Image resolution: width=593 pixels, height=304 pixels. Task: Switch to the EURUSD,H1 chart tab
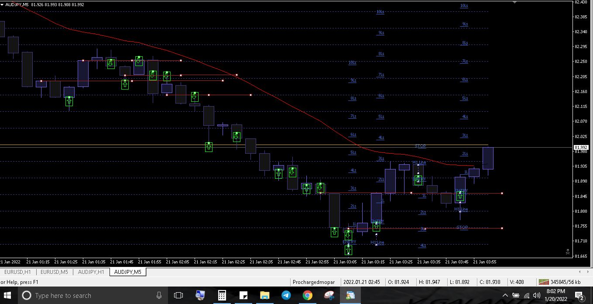coord(18,272)
